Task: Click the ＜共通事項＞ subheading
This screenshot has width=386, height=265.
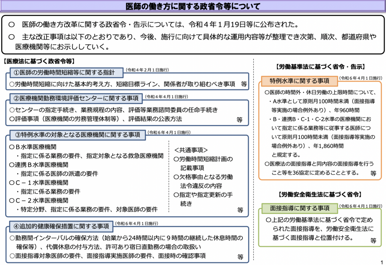Action: coord(191,150)
